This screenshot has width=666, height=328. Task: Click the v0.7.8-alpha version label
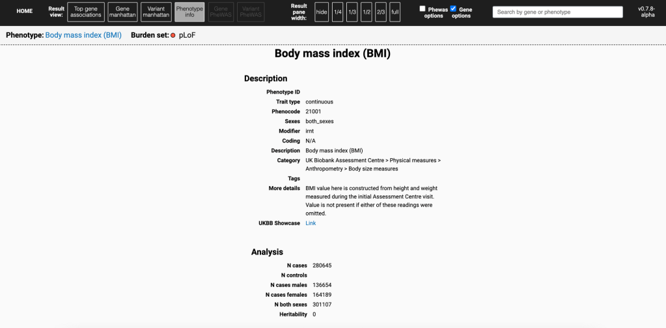(647, 12)
